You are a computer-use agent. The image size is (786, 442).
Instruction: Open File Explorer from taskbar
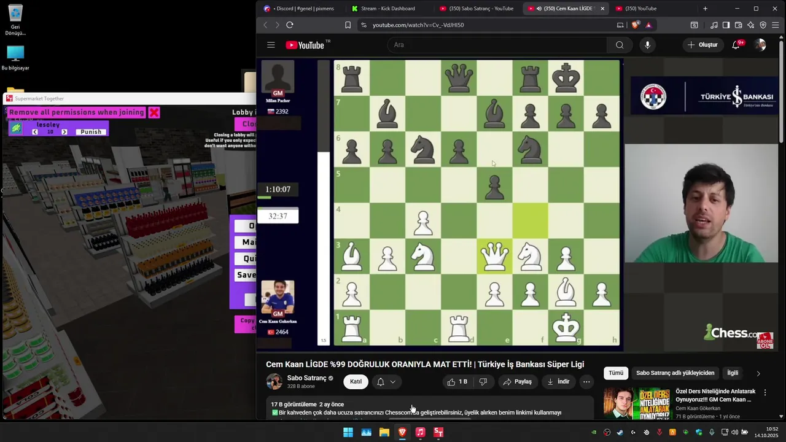(x=384, y=432)
